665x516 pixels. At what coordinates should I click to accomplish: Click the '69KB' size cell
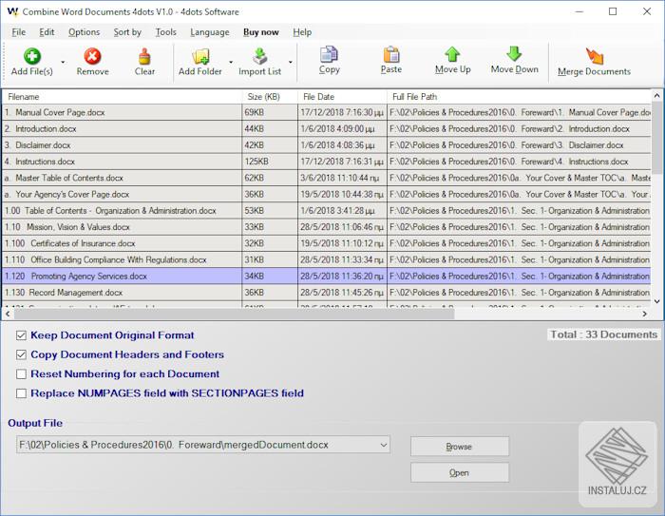coord(270,112)
